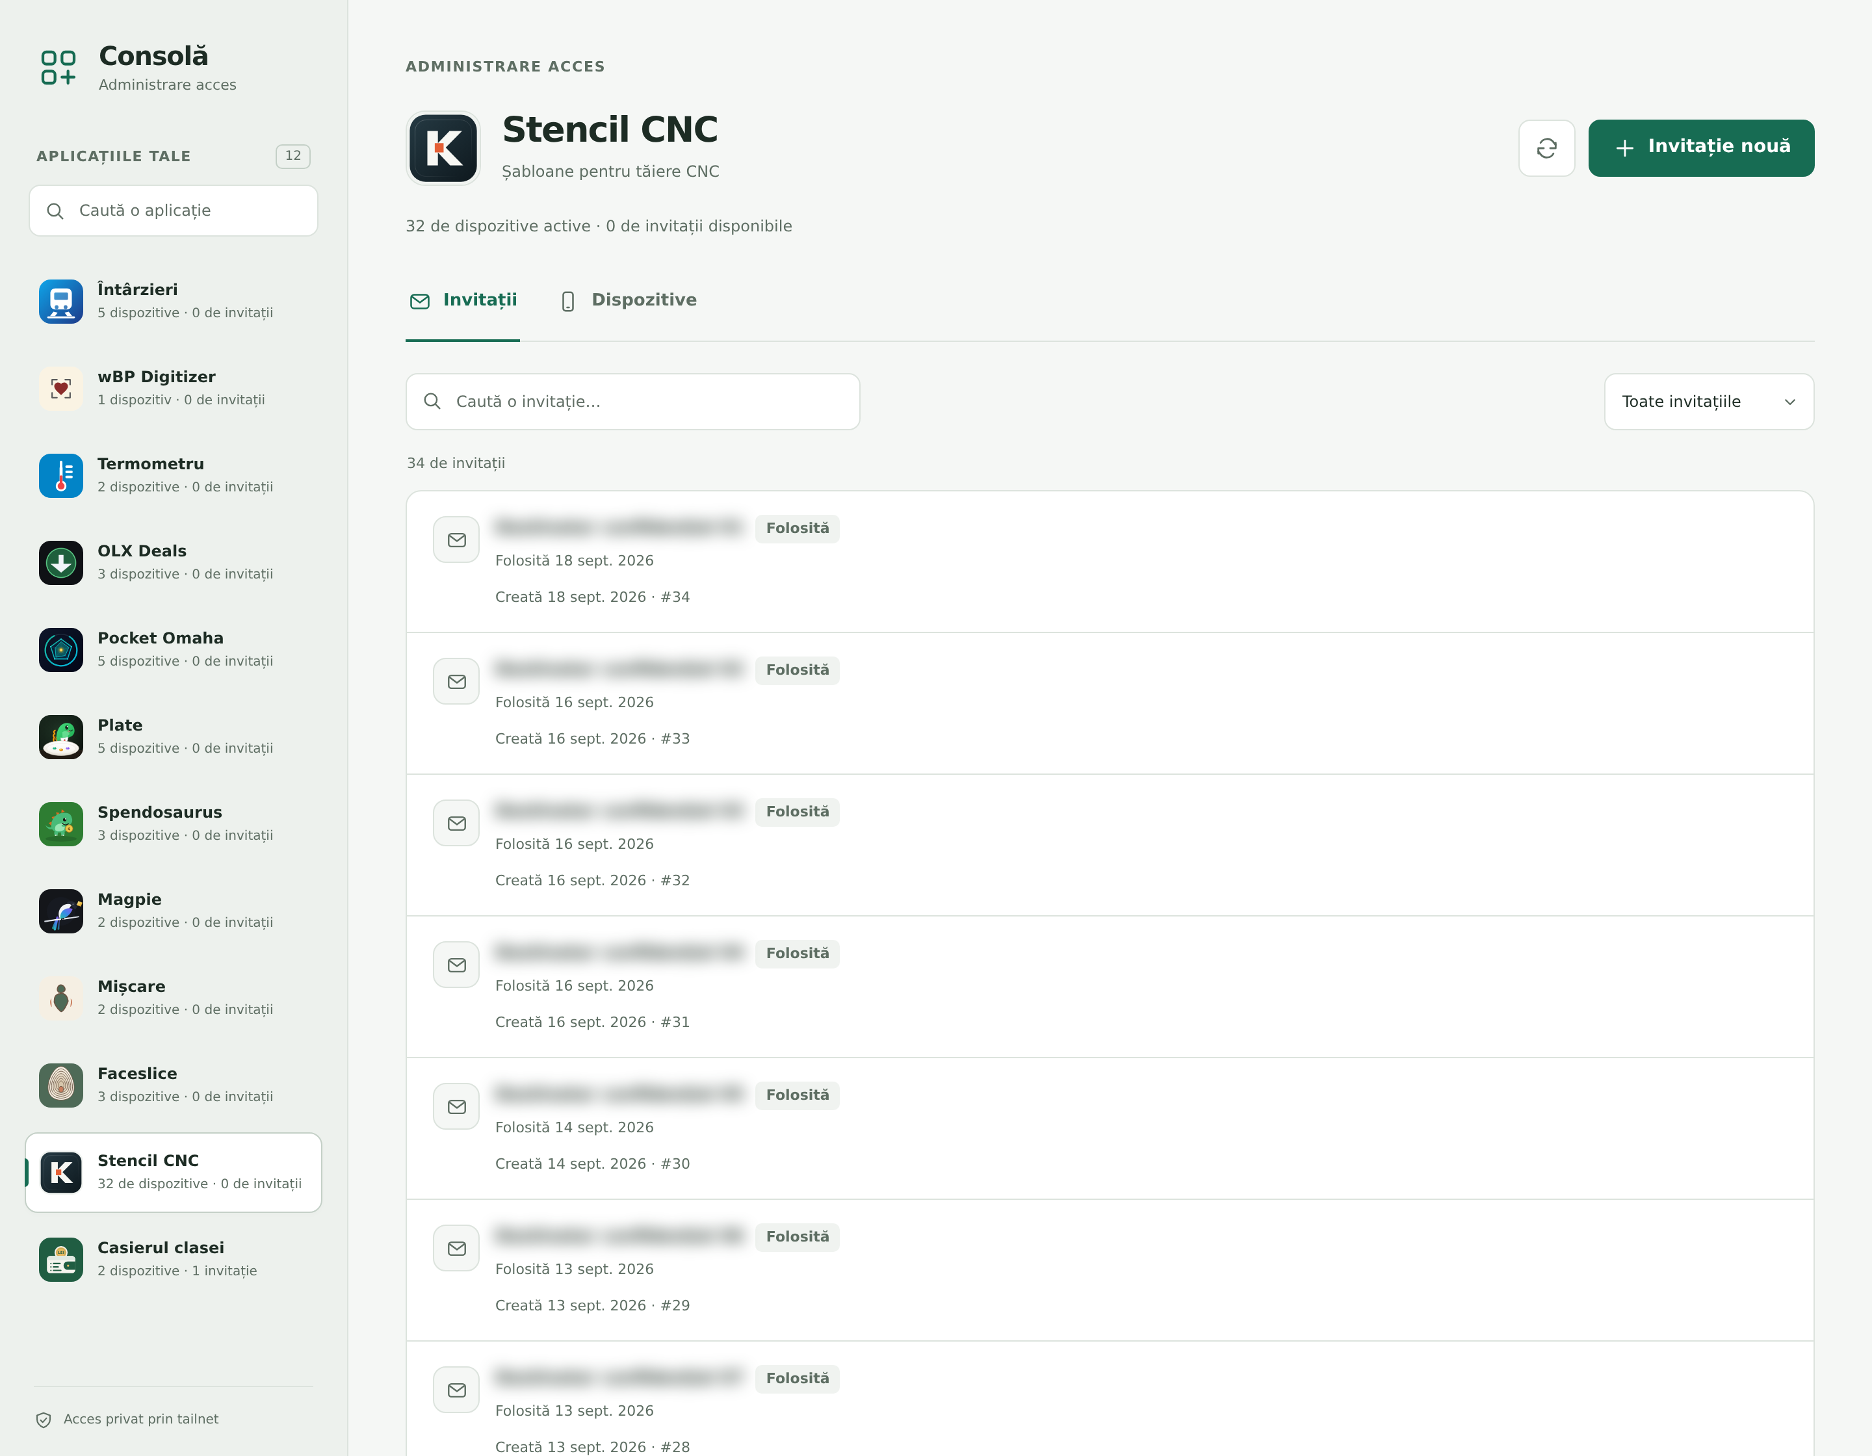This screenshot has width=1872, height=1456.
Task: Select the Termometru thermometer icon
Action: pyautogui.click(x=61, y=476)
